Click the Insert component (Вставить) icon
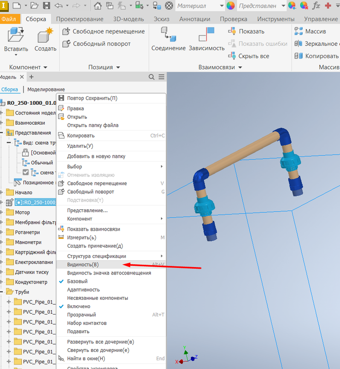Image resolution: width=340 pixels, height=369 pixels. tap(16, 34)
